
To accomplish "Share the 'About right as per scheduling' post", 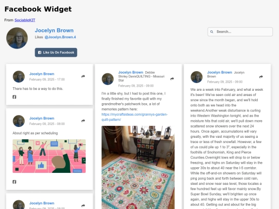I will coord(83,121).
